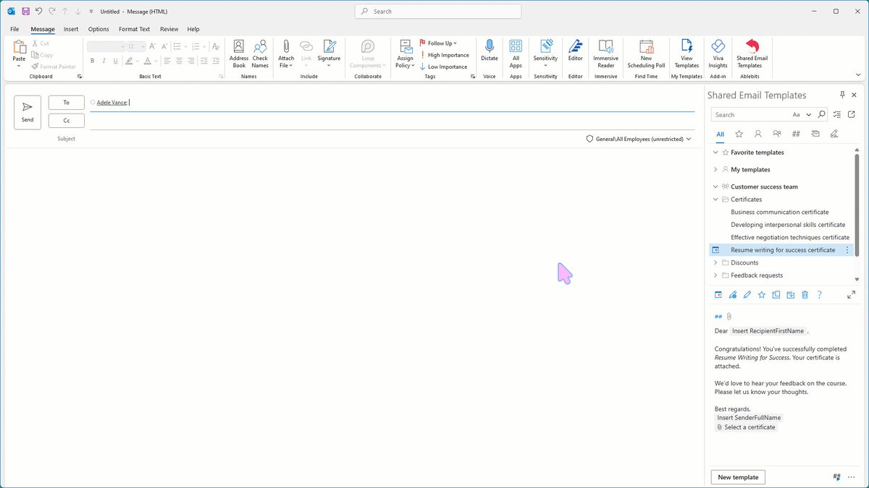Select Developing interpersonal skills certificate template
Viewport: 869px width, 488px height.
(788, 225)
